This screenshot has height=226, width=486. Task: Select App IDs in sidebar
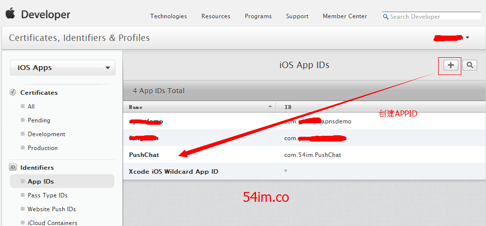[x=62, y=182]
